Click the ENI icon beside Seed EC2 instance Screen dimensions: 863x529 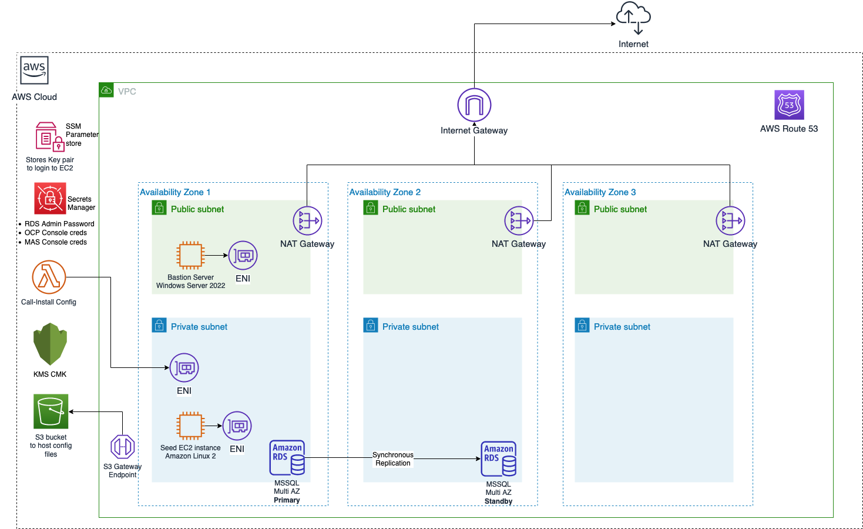(237, 426)
